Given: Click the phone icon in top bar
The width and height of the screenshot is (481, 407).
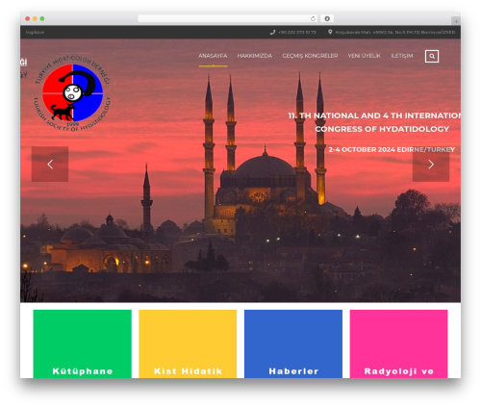Looking at the screenshot, I should click(x=272, y=32).
